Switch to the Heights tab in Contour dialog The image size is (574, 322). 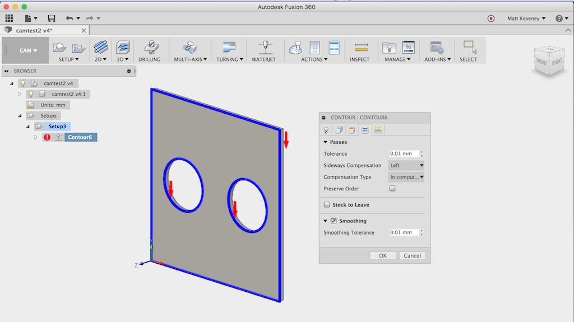point(352,130)
